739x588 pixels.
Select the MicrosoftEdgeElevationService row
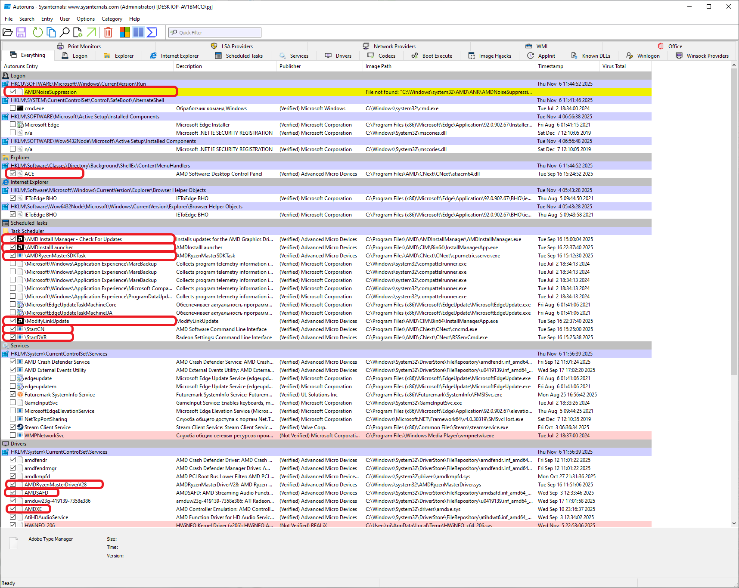[x=326, y=411]
